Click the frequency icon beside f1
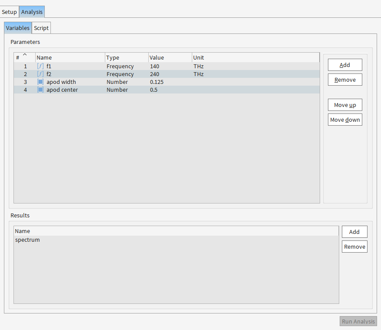 tap(40, 66)
